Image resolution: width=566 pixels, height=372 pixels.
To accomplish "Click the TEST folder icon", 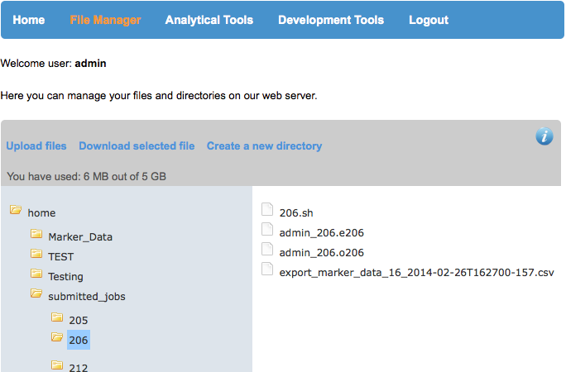I will [x=36, y=255].
